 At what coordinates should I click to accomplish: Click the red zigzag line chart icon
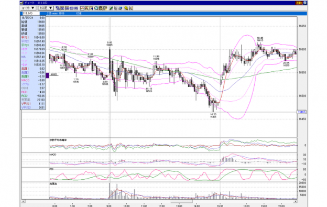point(82,8)
